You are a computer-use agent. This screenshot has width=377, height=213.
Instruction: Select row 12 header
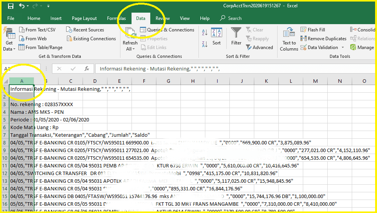[x=5, y=173]
